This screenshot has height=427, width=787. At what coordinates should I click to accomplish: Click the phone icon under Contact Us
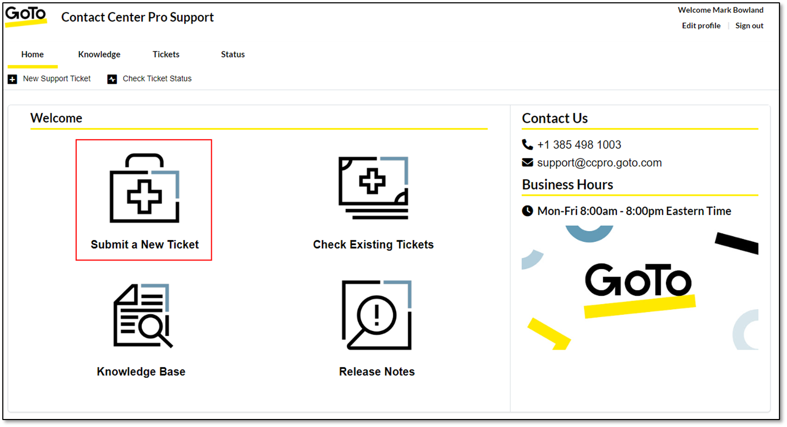pos(527,145)
